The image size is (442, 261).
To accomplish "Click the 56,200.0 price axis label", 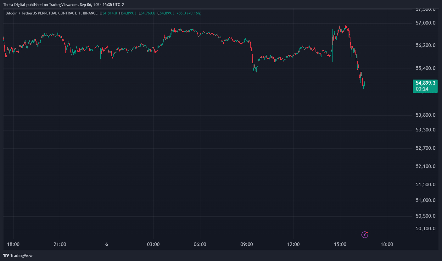I will coord(426,45).
